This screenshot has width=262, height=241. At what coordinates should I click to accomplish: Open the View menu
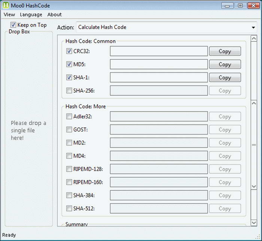pyautogui.click(x=9, y=15)
